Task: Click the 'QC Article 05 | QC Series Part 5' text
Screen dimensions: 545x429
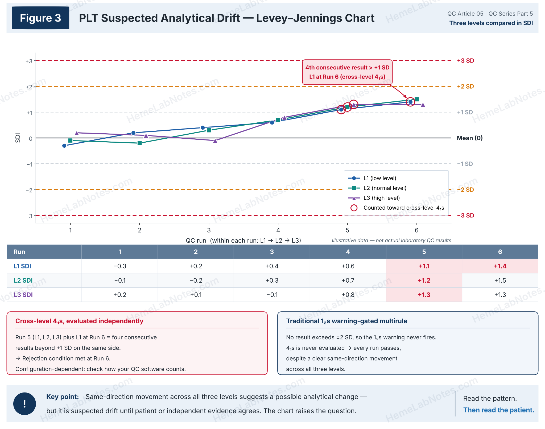Action: coord(490,14)
